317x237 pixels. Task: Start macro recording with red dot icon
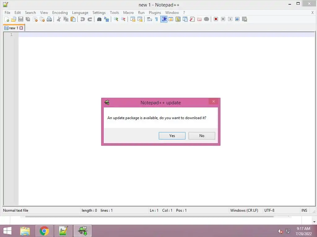(216, 19)
